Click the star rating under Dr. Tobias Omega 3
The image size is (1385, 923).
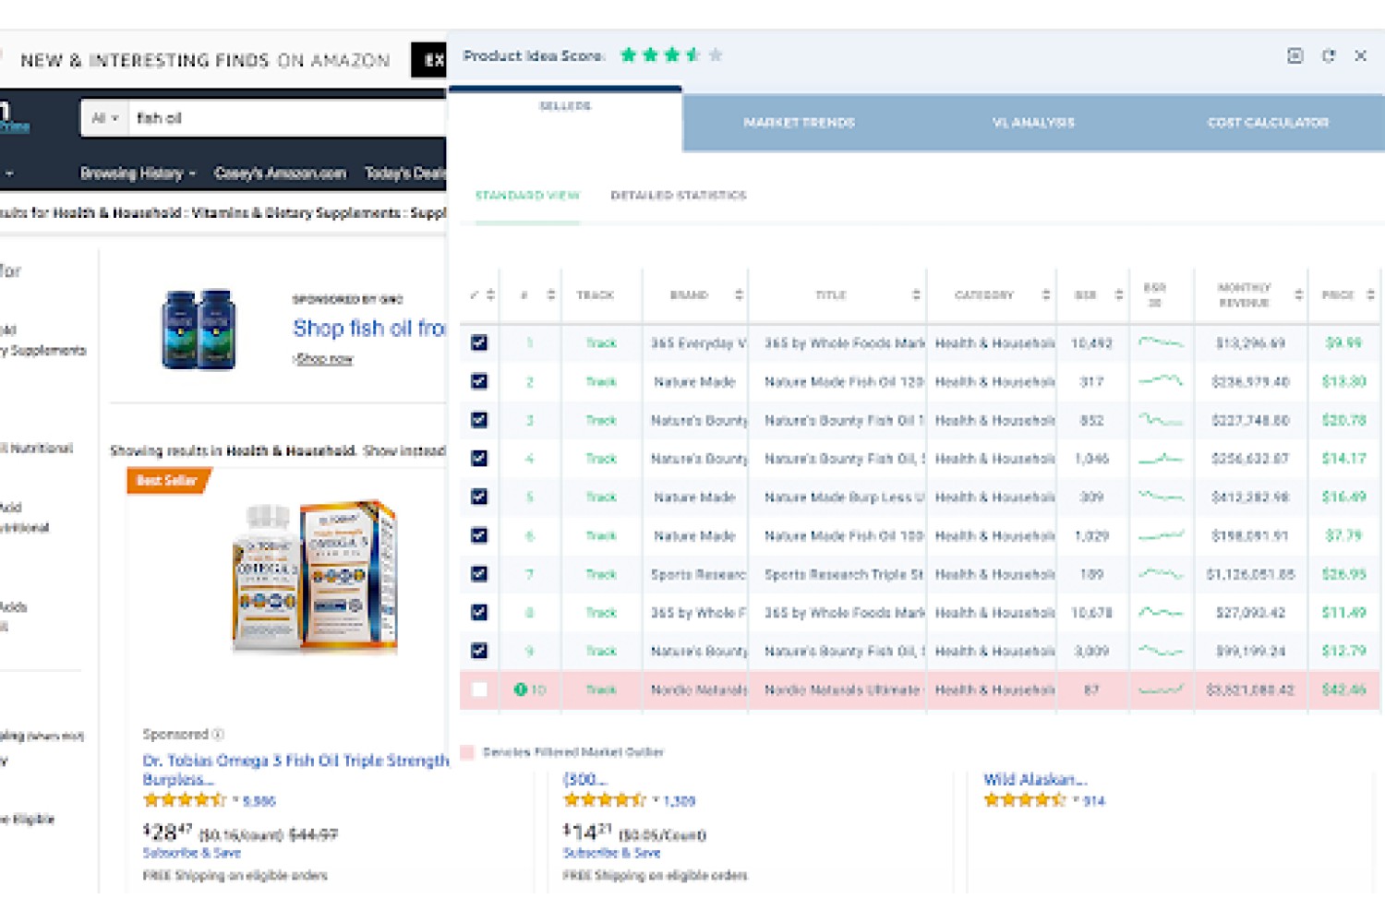(x=184, y=800)
